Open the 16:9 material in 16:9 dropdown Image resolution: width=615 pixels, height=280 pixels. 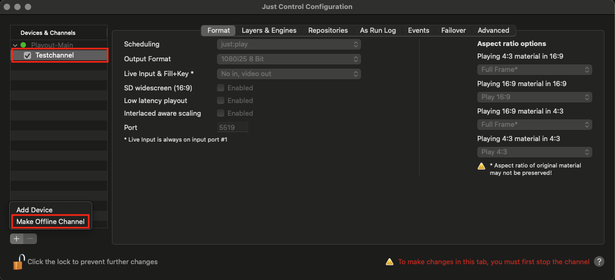pyautogui.click(x=534, y=97)
